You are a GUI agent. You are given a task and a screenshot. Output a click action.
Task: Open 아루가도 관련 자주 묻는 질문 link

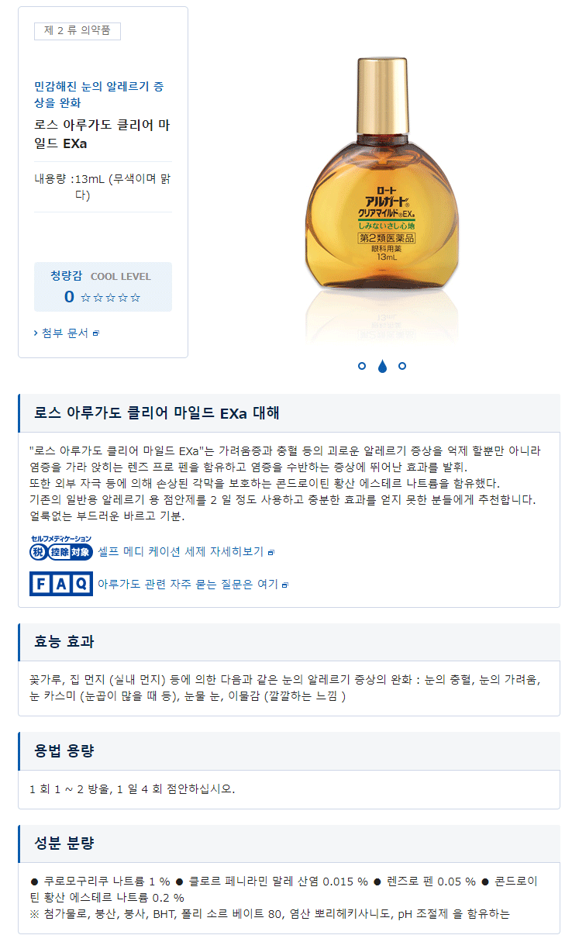point(188,584)
